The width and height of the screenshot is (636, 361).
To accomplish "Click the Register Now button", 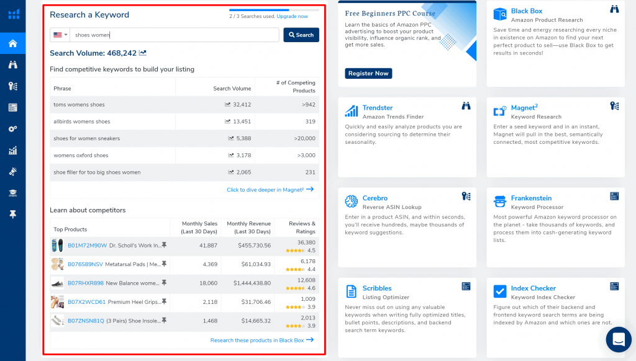I will pos(368,73).
